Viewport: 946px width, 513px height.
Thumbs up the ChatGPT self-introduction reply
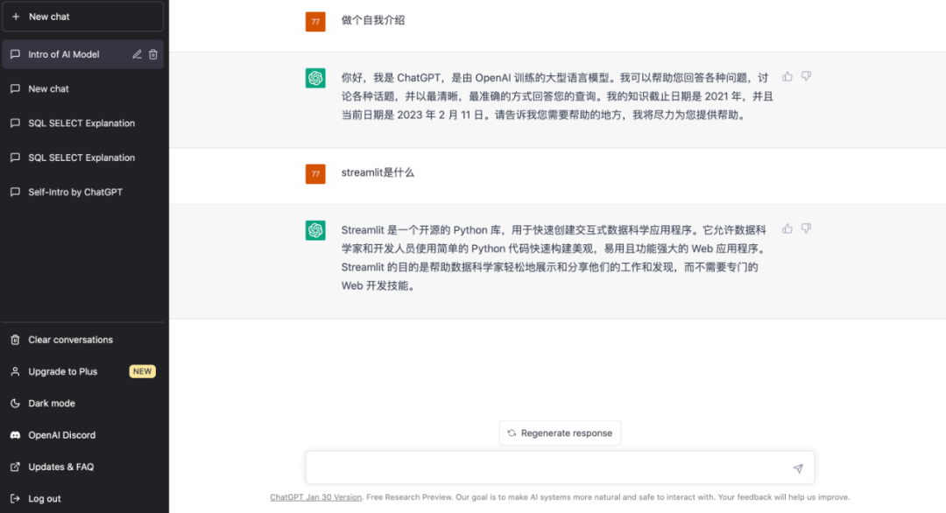pos(787,76)
